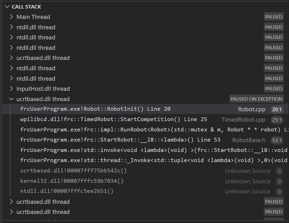
Task: Select the TimedRobot::StartCompetition frame
Action: tap(109, 119)
